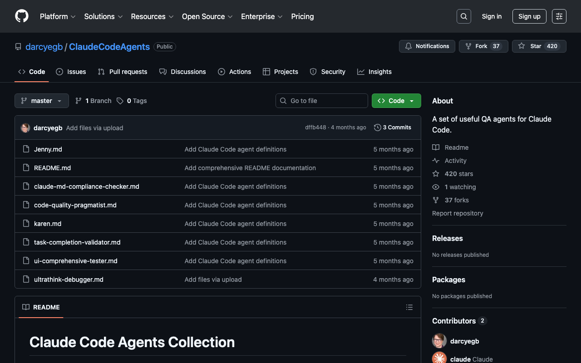This screenshot has height=363, width=581.
Task: Open the README outline list icon
Action: (409, 307)
